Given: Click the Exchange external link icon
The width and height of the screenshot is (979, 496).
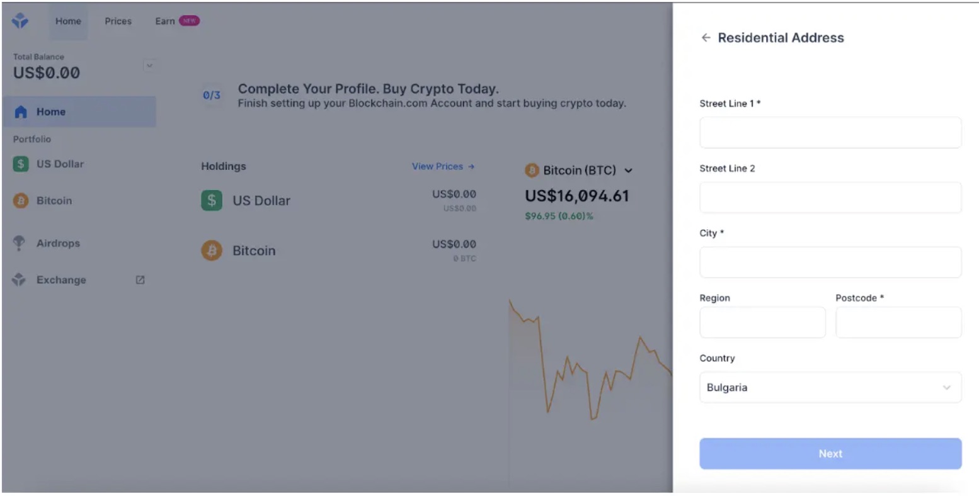Looking at the screenshot, I should [x=140, y=279].
